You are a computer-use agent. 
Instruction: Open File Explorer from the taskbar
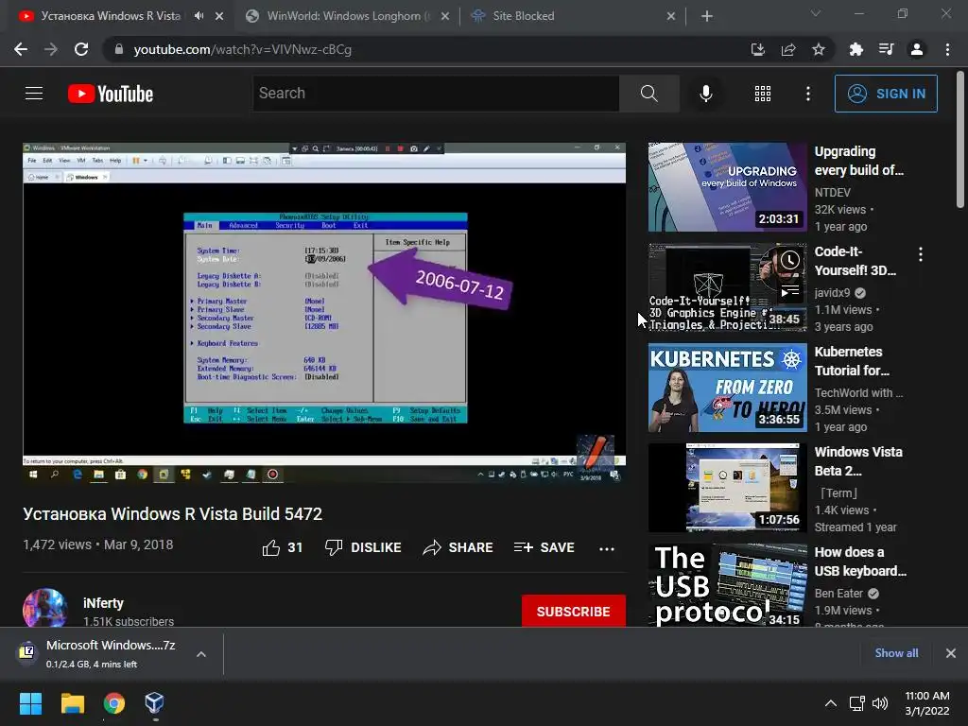72,703
